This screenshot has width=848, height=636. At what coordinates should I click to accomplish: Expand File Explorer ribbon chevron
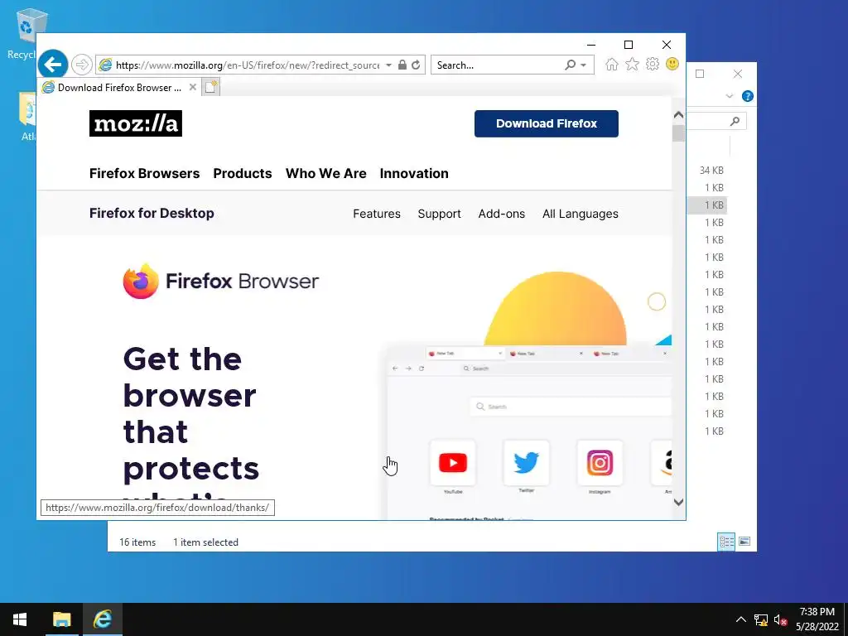(729, 96)
